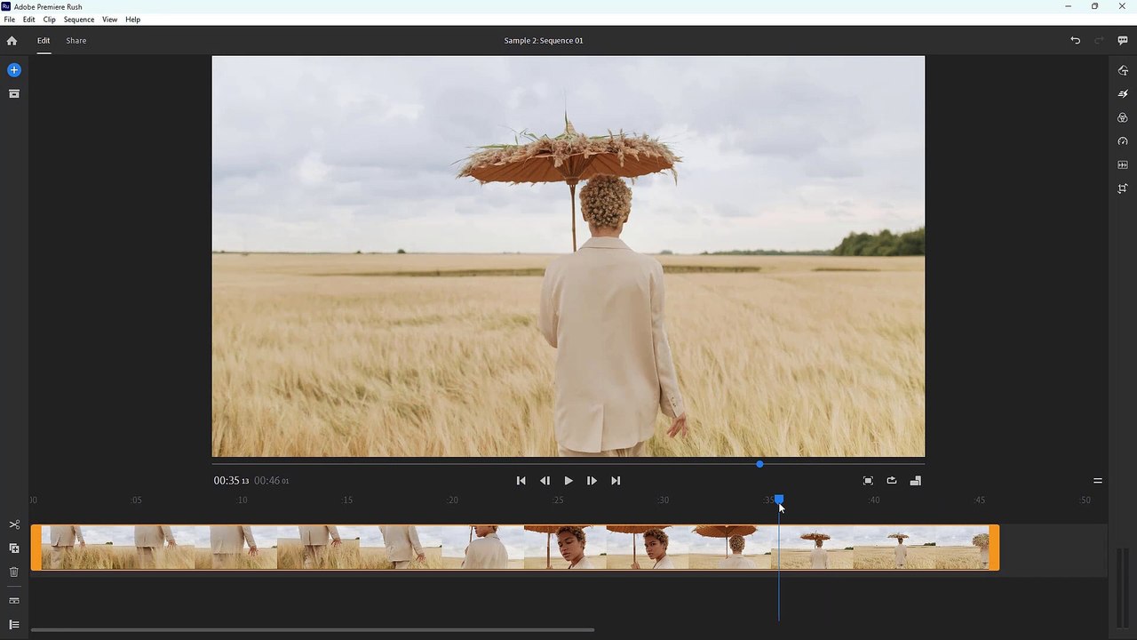Open the File menu
Screen dimensions: 1137x640
tap(9, 20)
